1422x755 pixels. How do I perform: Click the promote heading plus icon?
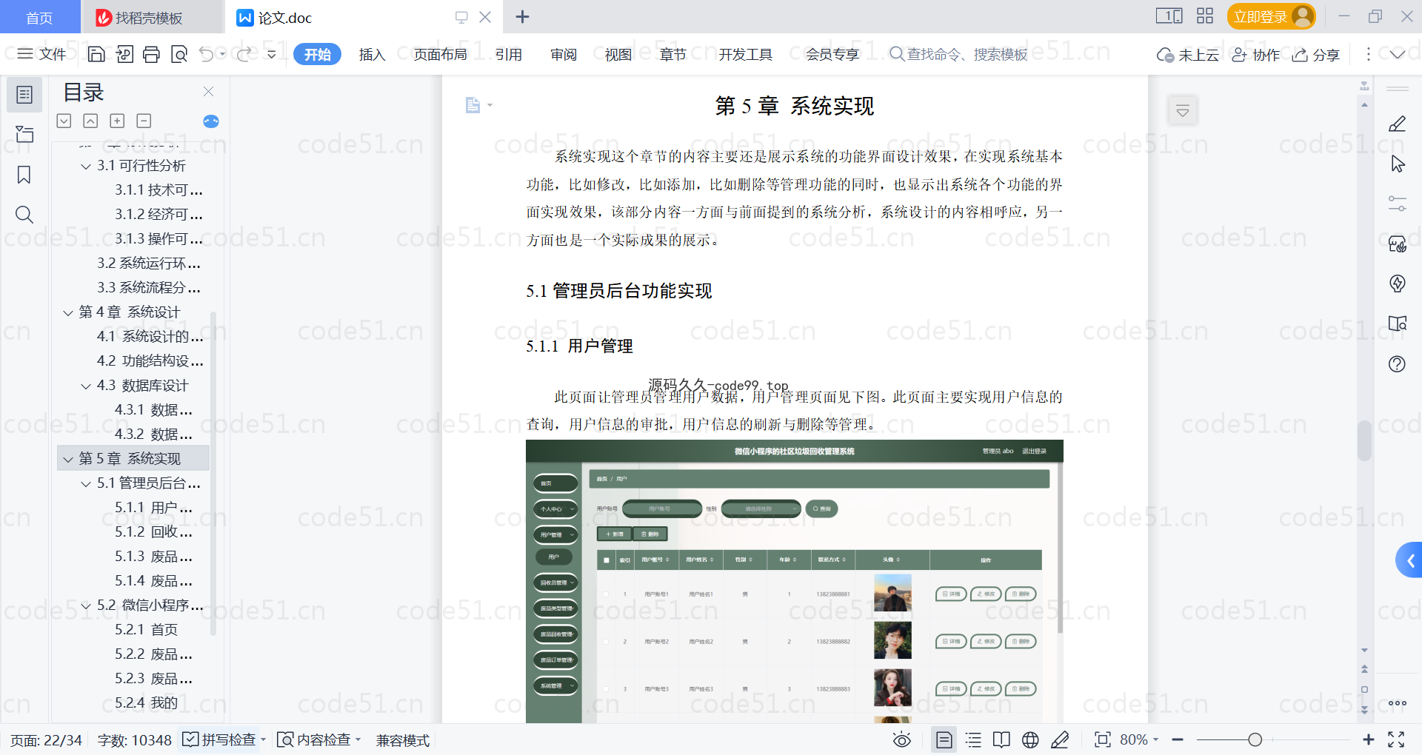pos(117,121)
